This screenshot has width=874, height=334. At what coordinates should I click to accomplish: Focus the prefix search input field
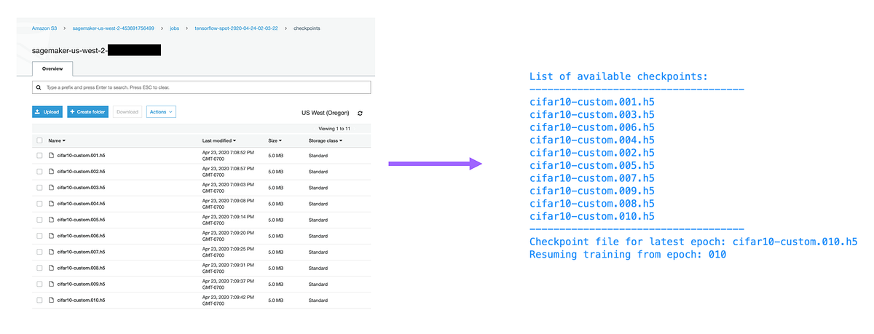coord(204,87)
